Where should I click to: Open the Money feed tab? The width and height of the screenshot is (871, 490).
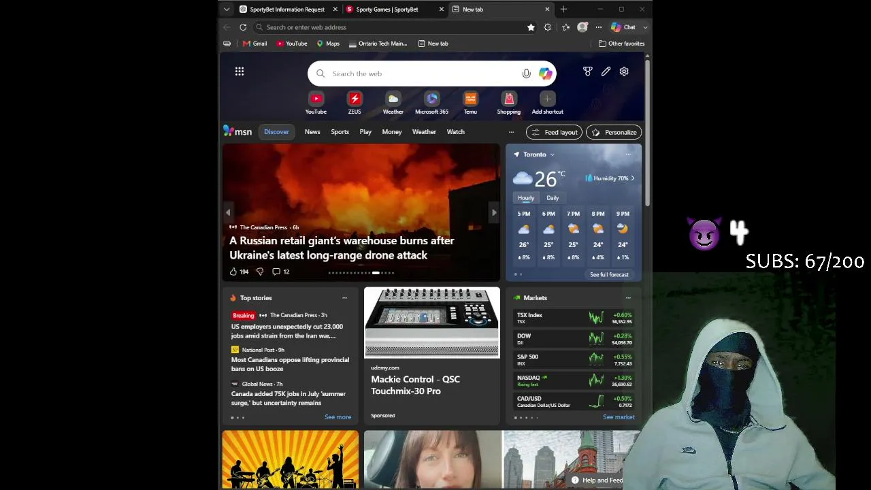click(x=392, y=132)
